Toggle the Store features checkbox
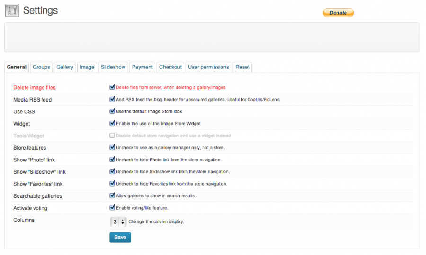The image size is (426, 255). pyautogui.click(x=112, y=148)
